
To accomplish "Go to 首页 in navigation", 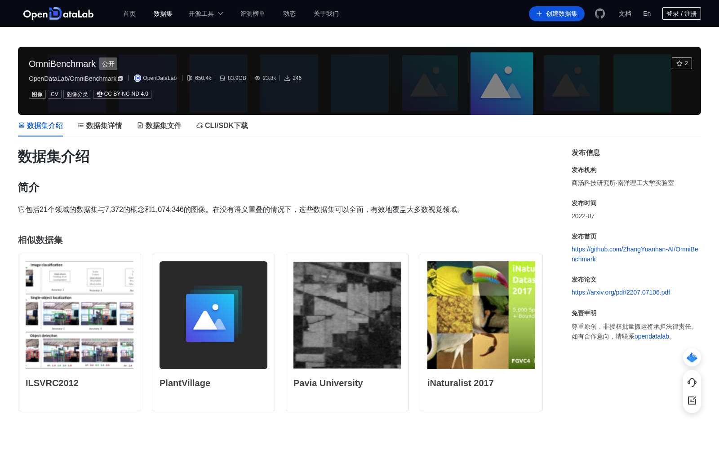I will (x=129, y=13).
